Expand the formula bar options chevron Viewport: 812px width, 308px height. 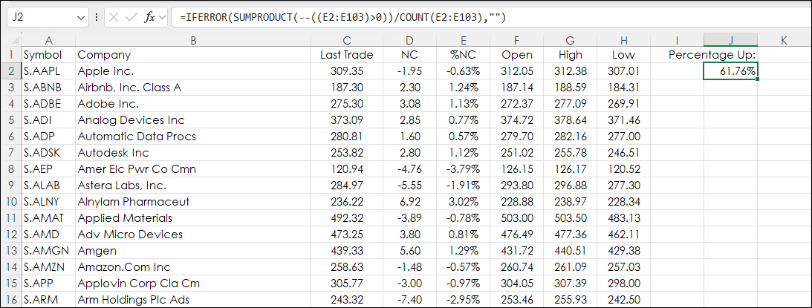(163, 18)
